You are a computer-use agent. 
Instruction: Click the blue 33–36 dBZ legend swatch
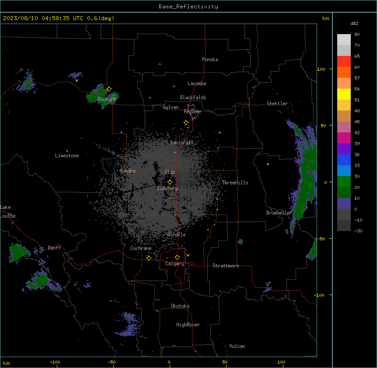coord(344,160)
